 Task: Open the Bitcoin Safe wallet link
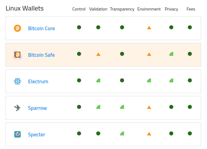41,55
